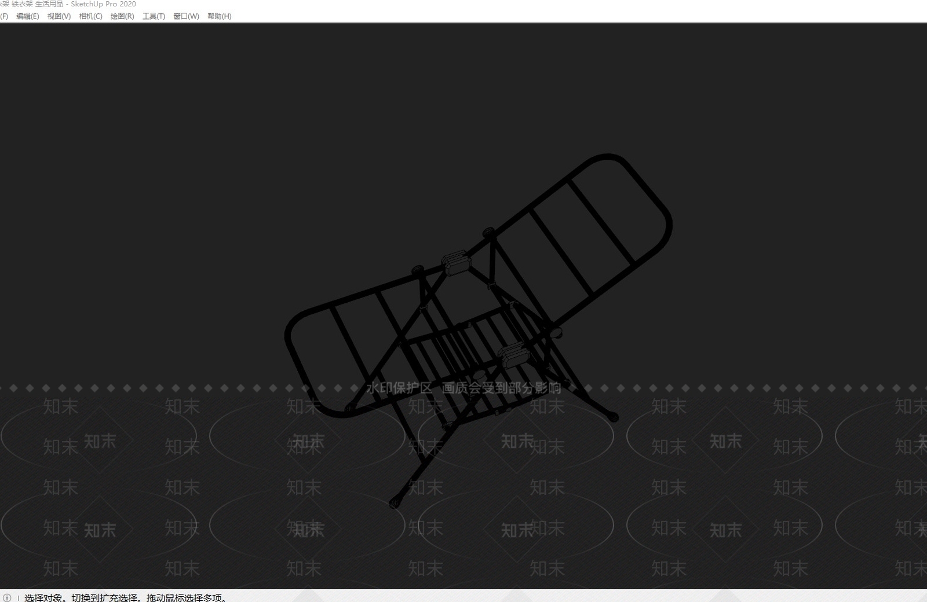The height and width of the screenshot is (602, 927).
Task: Open the 绘图(R) menu
Action: [122, 16]
